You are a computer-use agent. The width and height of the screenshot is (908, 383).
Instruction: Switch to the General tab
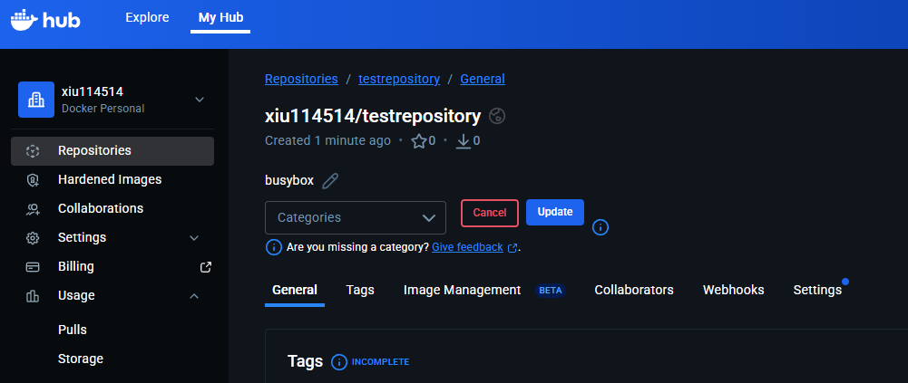click(295, 290)
